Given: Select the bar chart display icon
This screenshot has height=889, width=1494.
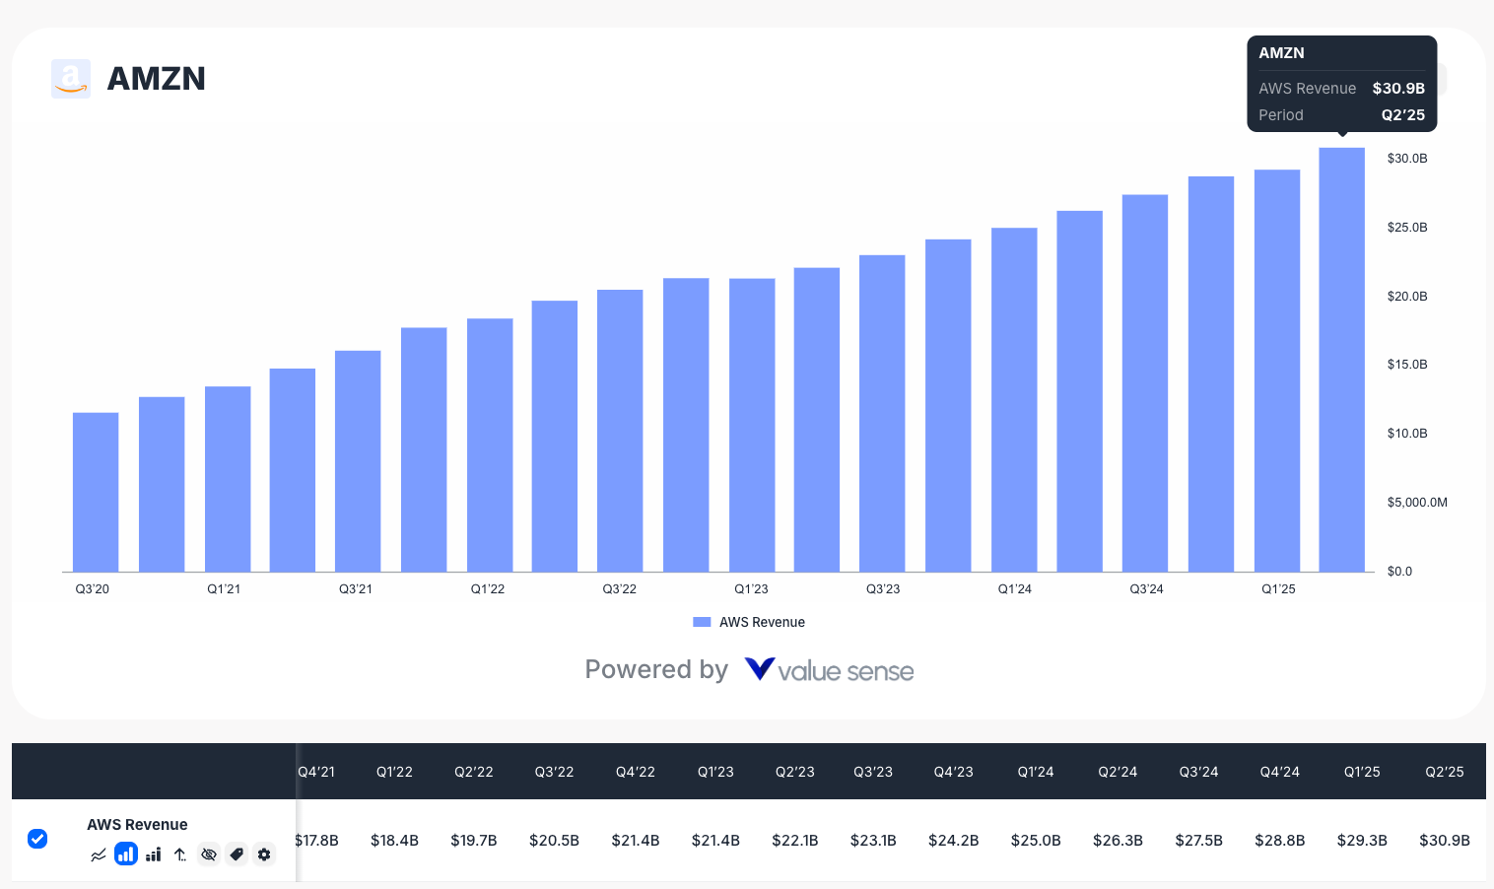Looking at the screenshot, I should point(126,854).
